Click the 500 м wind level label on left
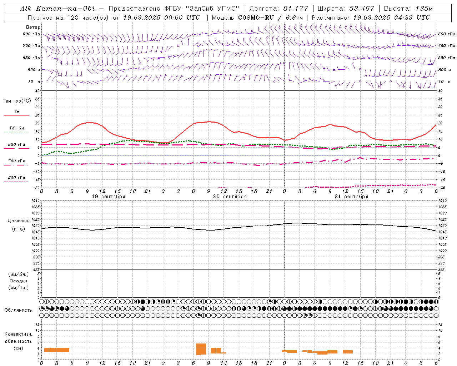This screenshot has height=366, width=457. pyautogui.click(x=34, y=70)
